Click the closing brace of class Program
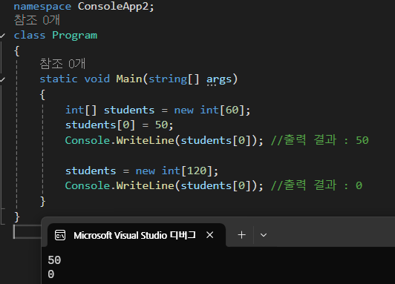The height and width of the screenshot is (284, 395). pyautogui.click(x=16, y=217)
